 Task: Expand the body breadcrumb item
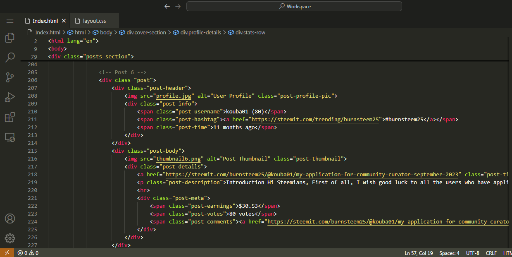[x=106, y=32]
